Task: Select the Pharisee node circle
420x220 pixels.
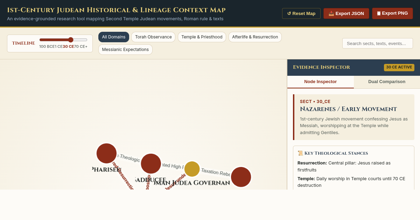Action: tap(106, 153)
